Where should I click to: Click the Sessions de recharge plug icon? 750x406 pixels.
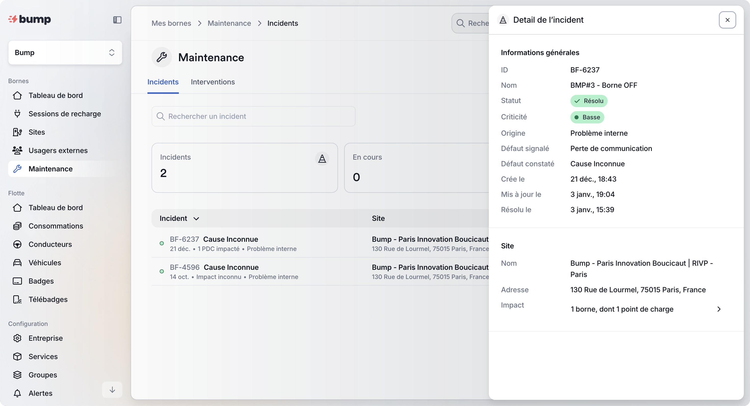click(17, 114)
